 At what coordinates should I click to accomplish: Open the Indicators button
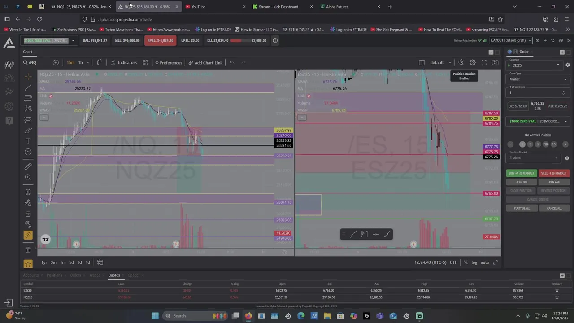[124, 63]
